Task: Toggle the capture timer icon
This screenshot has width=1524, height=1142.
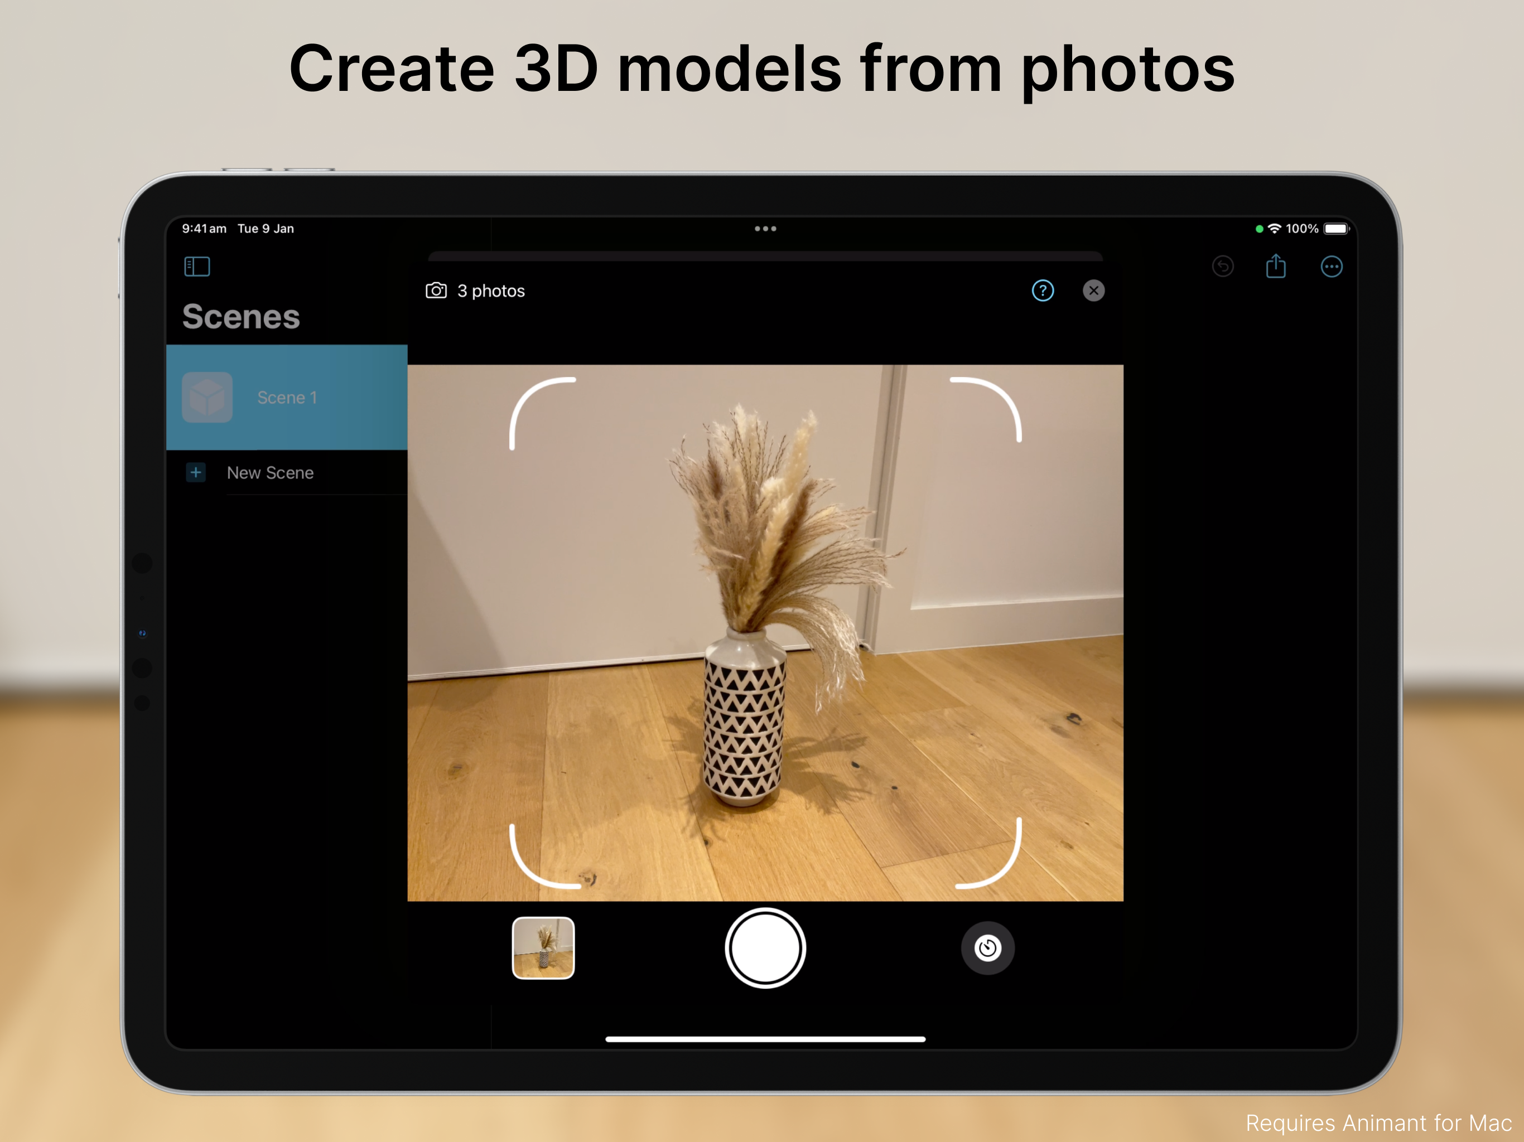Action: coord(987,948)
